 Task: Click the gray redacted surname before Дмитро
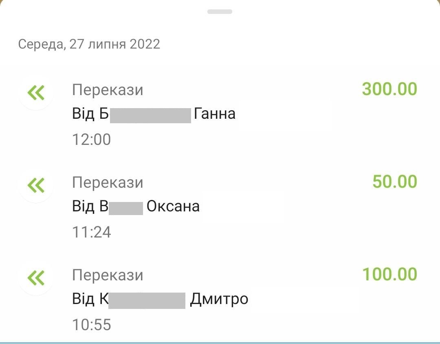point(147,300)
